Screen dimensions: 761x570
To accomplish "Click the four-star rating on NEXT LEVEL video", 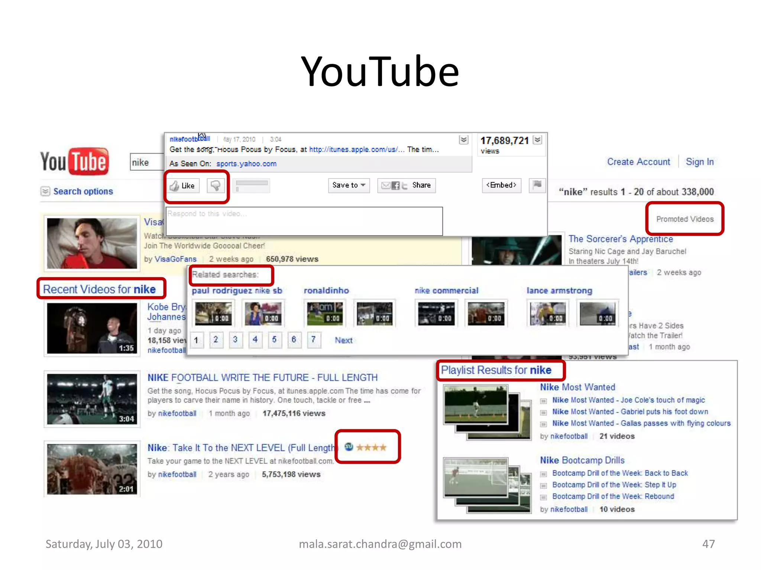I will (371, 448).
